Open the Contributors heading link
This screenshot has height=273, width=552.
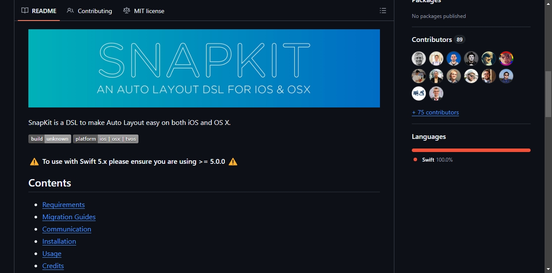[432, 39]
